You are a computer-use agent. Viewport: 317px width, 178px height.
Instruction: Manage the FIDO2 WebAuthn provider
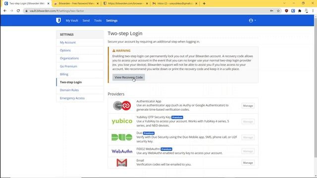click(x=248, y=151)
